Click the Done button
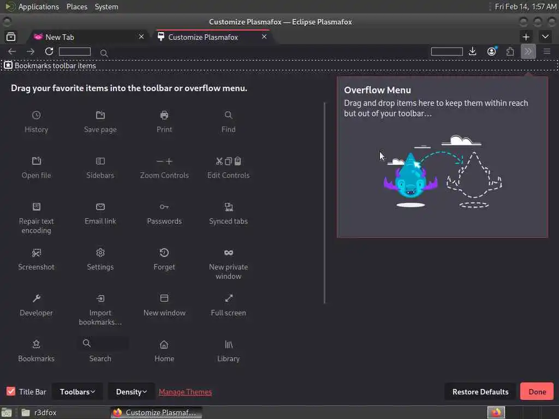 pyautogui.click(x=537, y=392)
